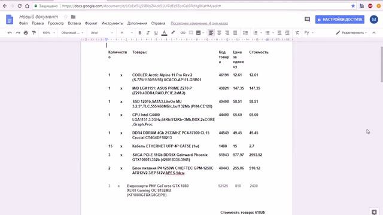Viewport: 383px width, 215px height.
Task: Open the Формат menu
Action: [91, 23]
